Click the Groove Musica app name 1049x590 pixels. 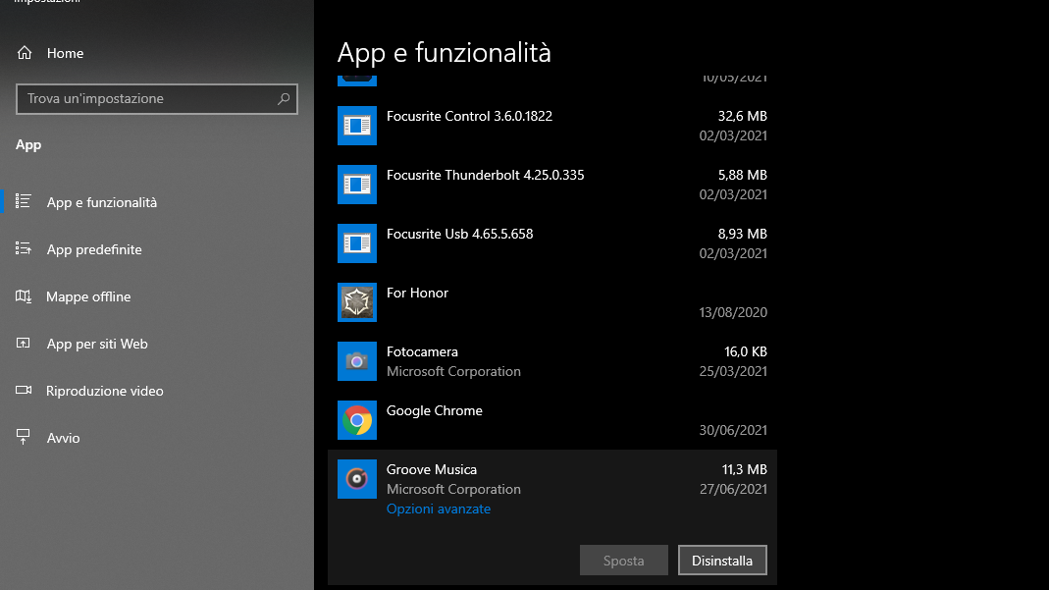coord(432,469)
